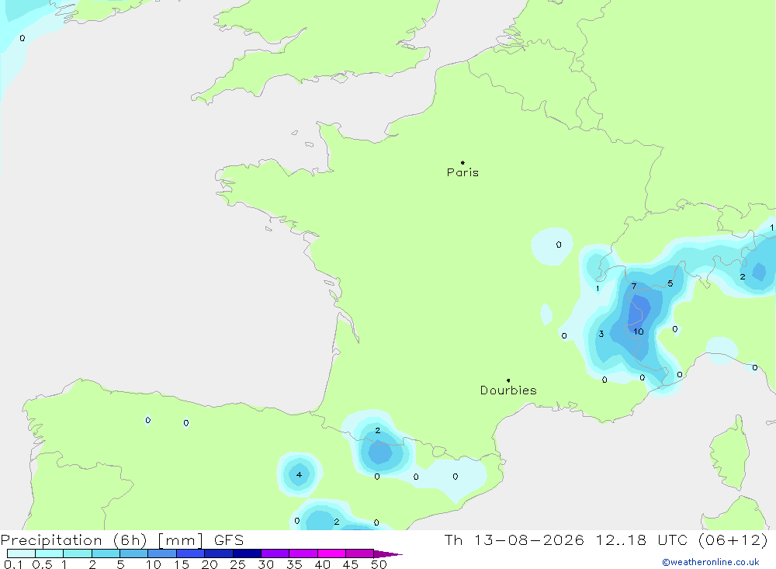Click the 40–45 mm magenta legend swatch
776x569 pixels.
click(331, 553)
